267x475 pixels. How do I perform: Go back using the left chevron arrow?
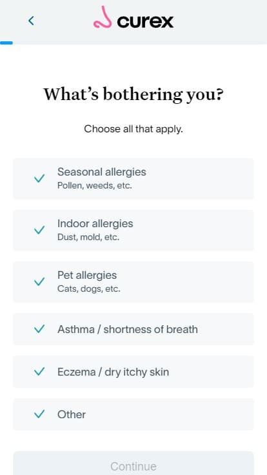pos(31,21)
